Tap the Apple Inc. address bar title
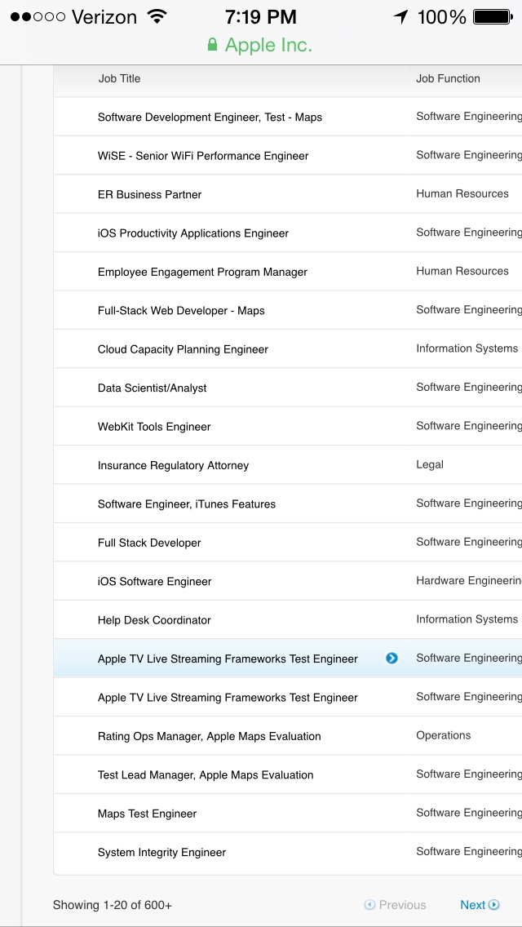Image resolution: width=522 pixels, height=927 pixels. 268,46
